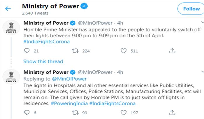Image resolution: width=204 pixels, height=119 pixels.
Task: Reply to the hospitals lights tweet
Action: [x=27, y=112]
